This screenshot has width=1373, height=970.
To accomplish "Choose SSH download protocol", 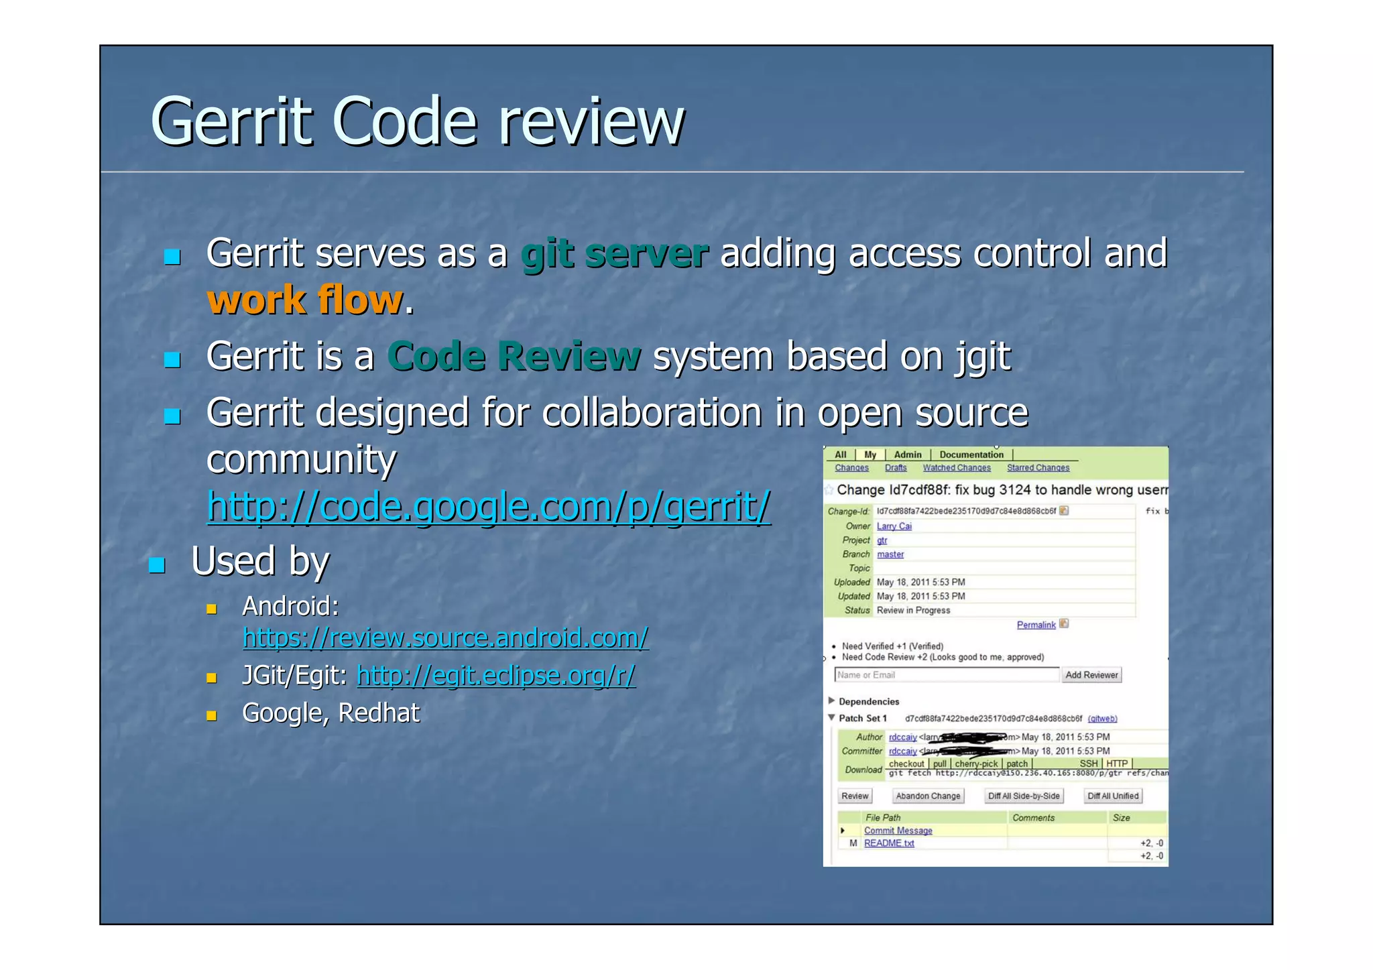I will point(1089,764).
